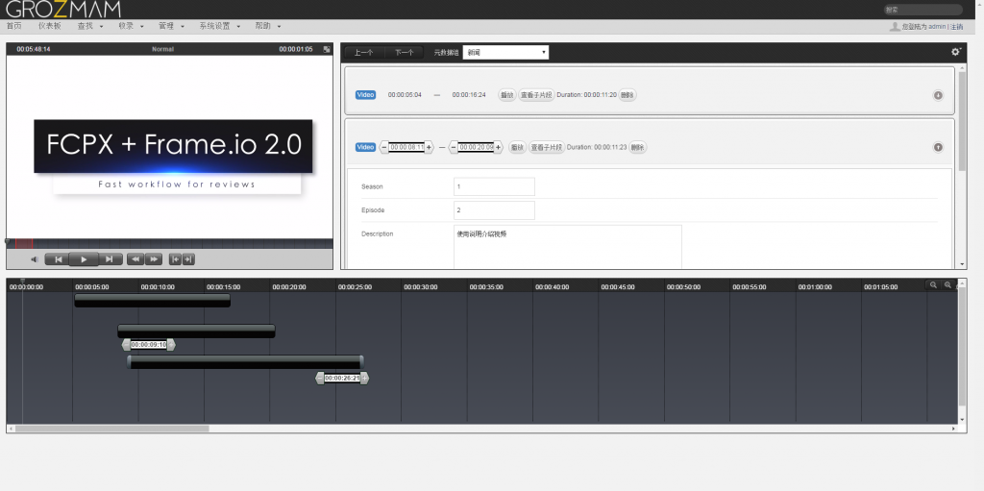The image size is (984, 491).
Task: Zoom out the timeline with magnifier
Action: coord(933,285)
